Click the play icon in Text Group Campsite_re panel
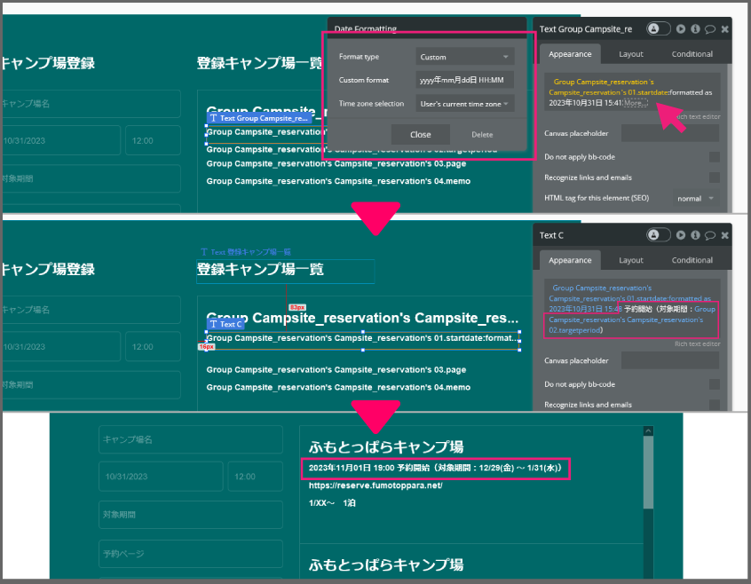This screenshot has height=584, width=751. (x=681, y=29)
